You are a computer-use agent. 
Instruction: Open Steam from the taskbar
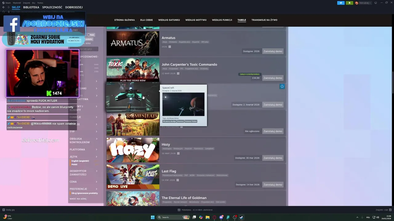[x=241, y=217]
